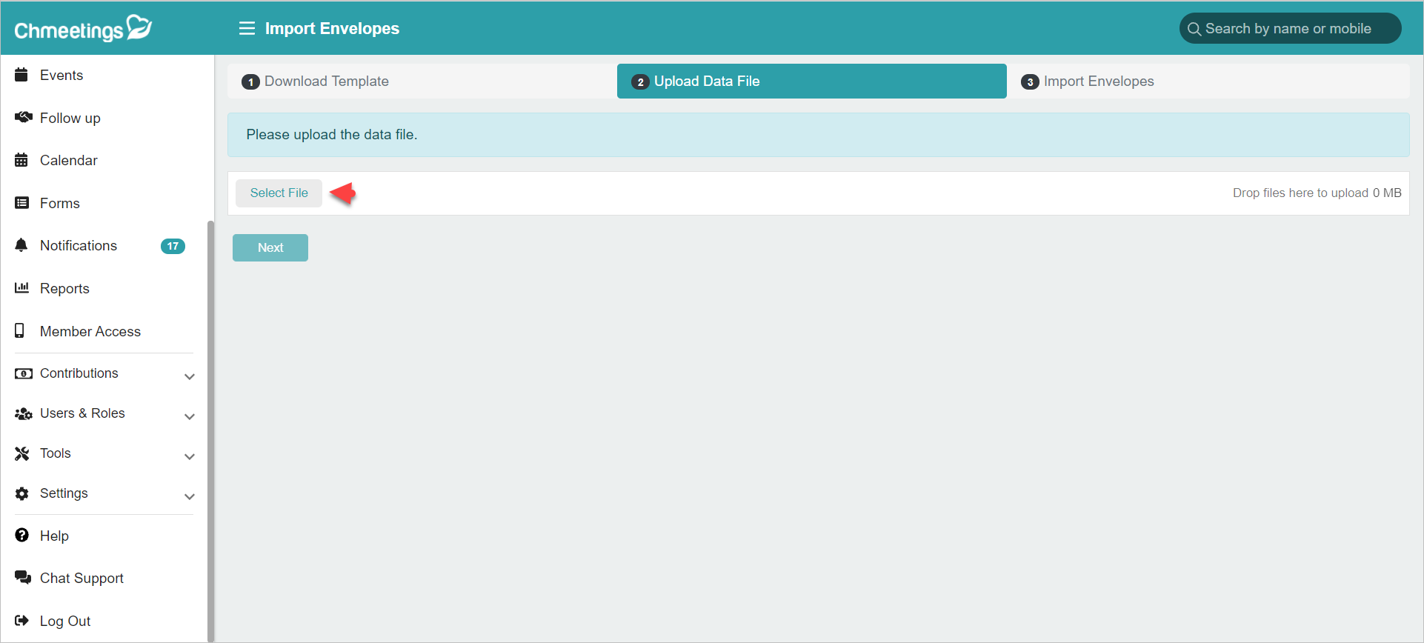Image resolution: width=1424 pixels, height=643 pixels.
Task: Open the Tools menu label
Action: click(56, 453)
